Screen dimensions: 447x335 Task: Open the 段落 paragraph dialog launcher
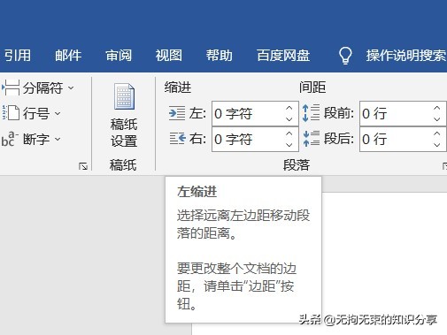click(x=444, y=166)
